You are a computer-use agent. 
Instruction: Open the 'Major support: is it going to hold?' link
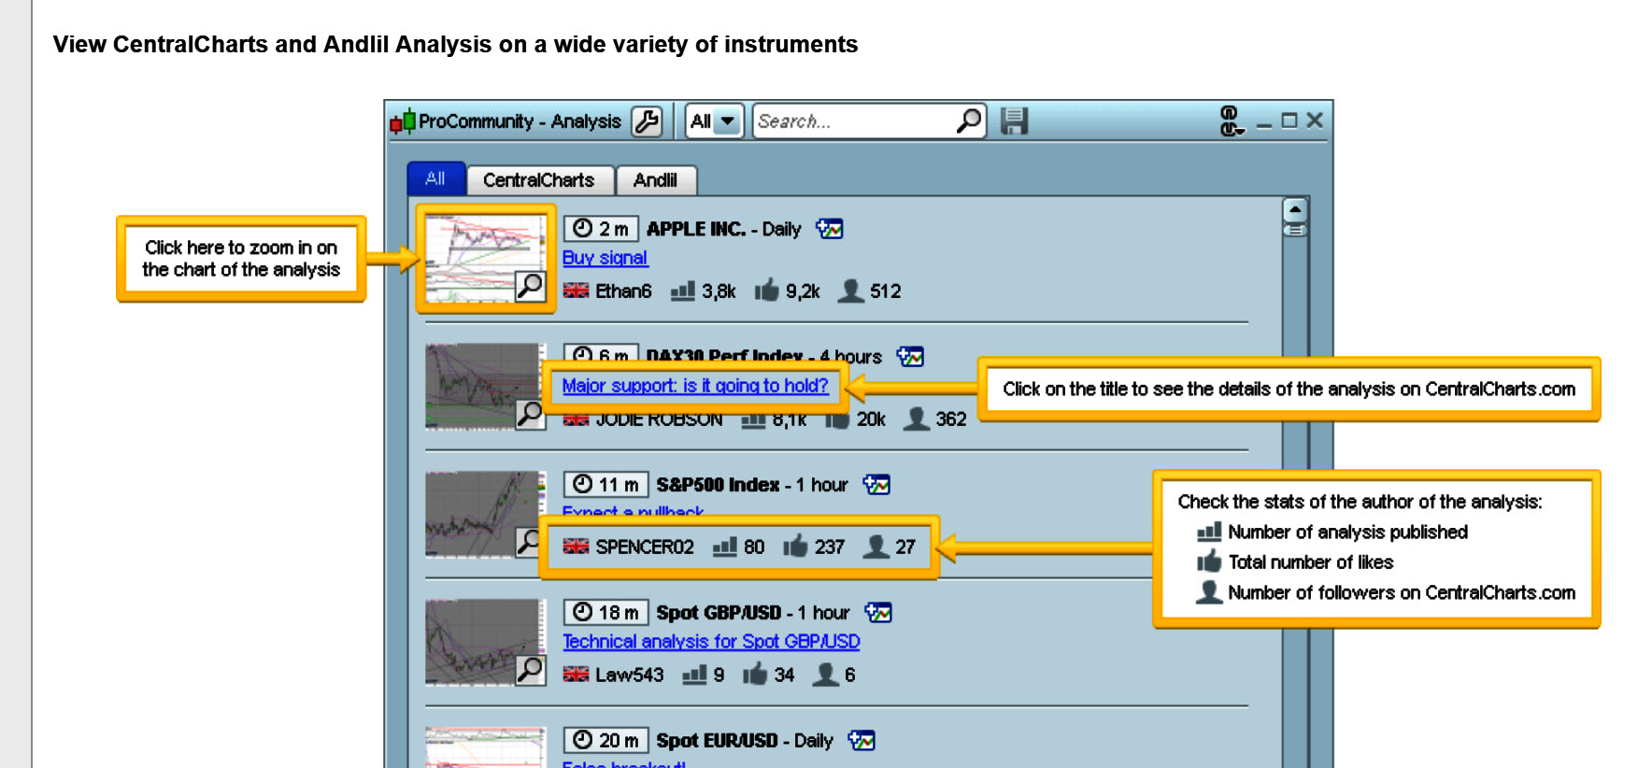695,386
